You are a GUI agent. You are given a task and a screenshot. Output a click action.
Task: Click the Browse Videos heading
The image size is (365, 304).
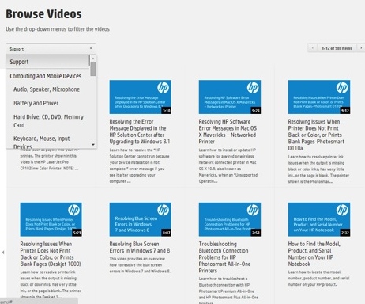(43, 14)
